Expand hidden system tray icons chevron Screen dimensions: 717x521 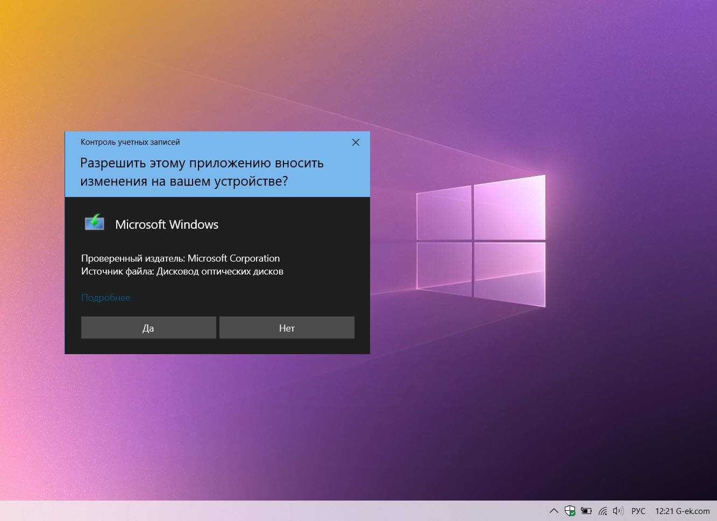(x=553, y=511)
